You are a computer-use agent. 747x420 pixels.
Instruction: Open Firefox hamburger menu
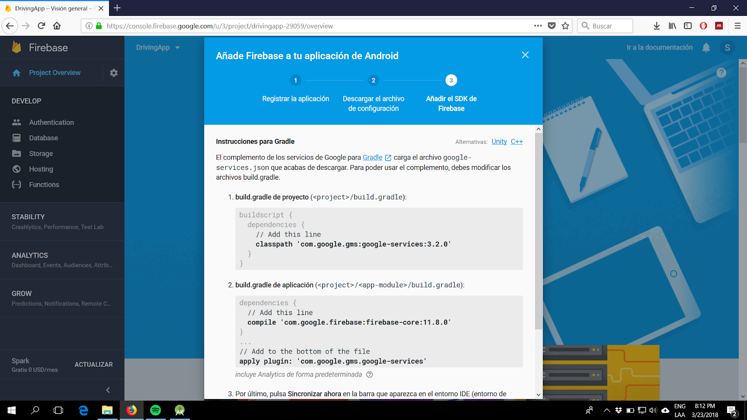pos(738,26)
